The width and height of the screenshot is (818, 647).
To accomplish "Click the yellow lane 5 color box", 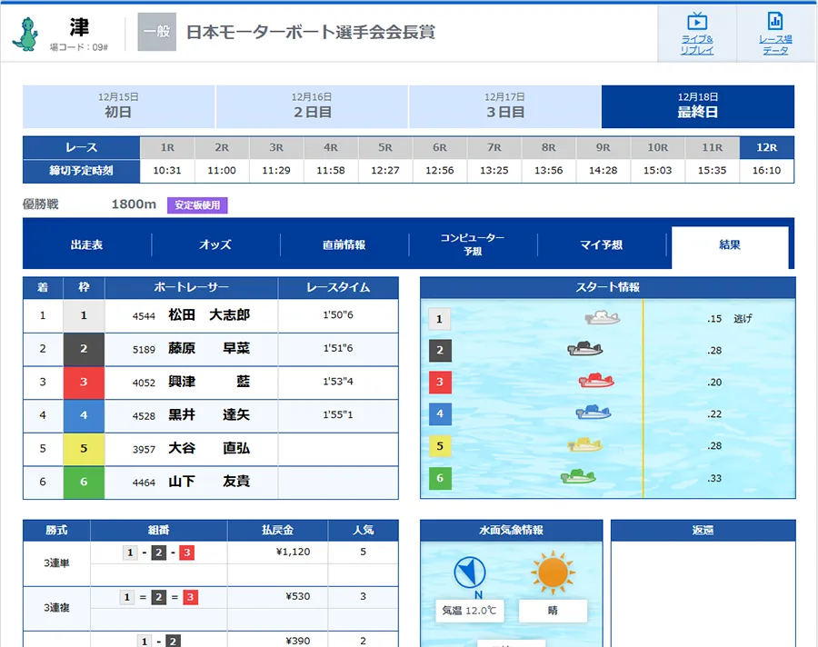I will click(84, 449).
